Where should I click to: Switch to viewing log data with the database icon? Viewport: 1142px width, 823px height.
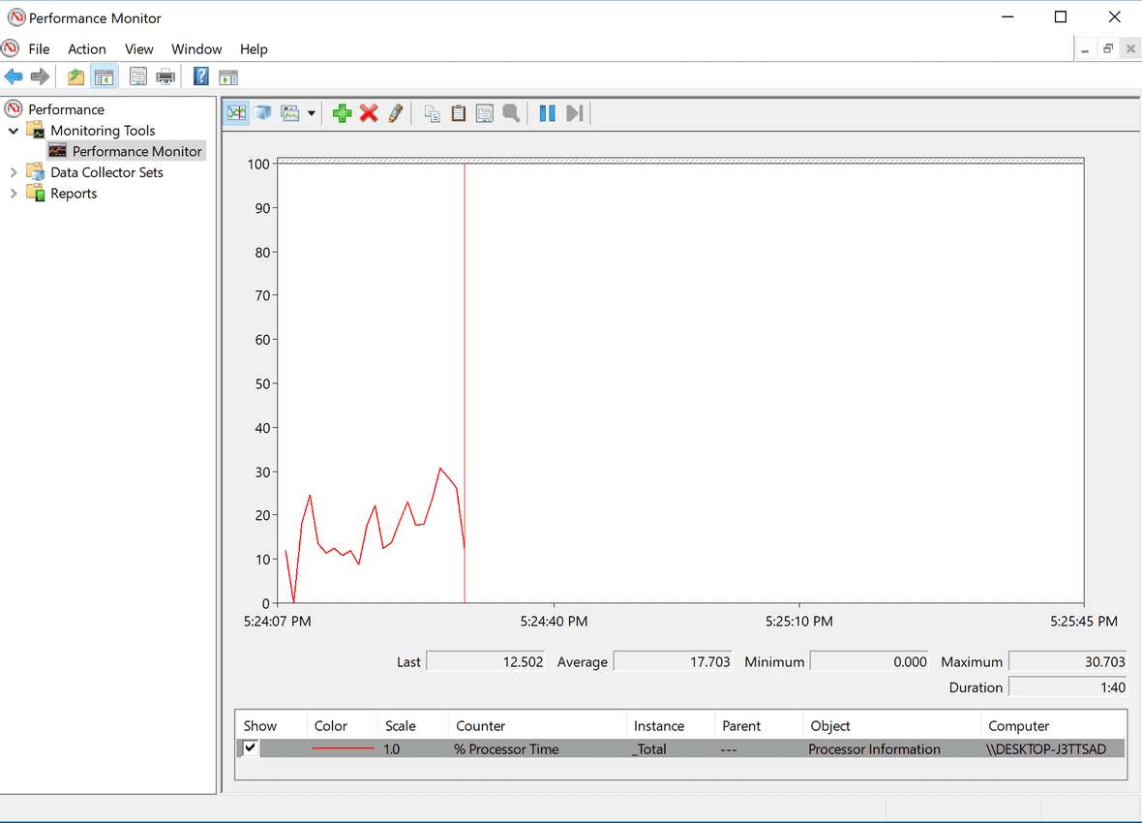click(x=262, y=112)
